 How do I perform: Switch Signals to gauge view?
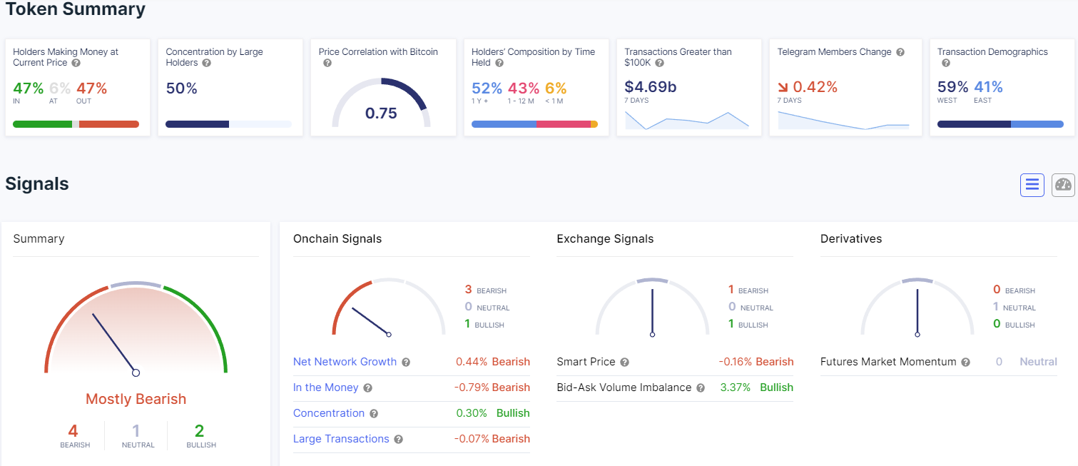(x=1063, y=186)
